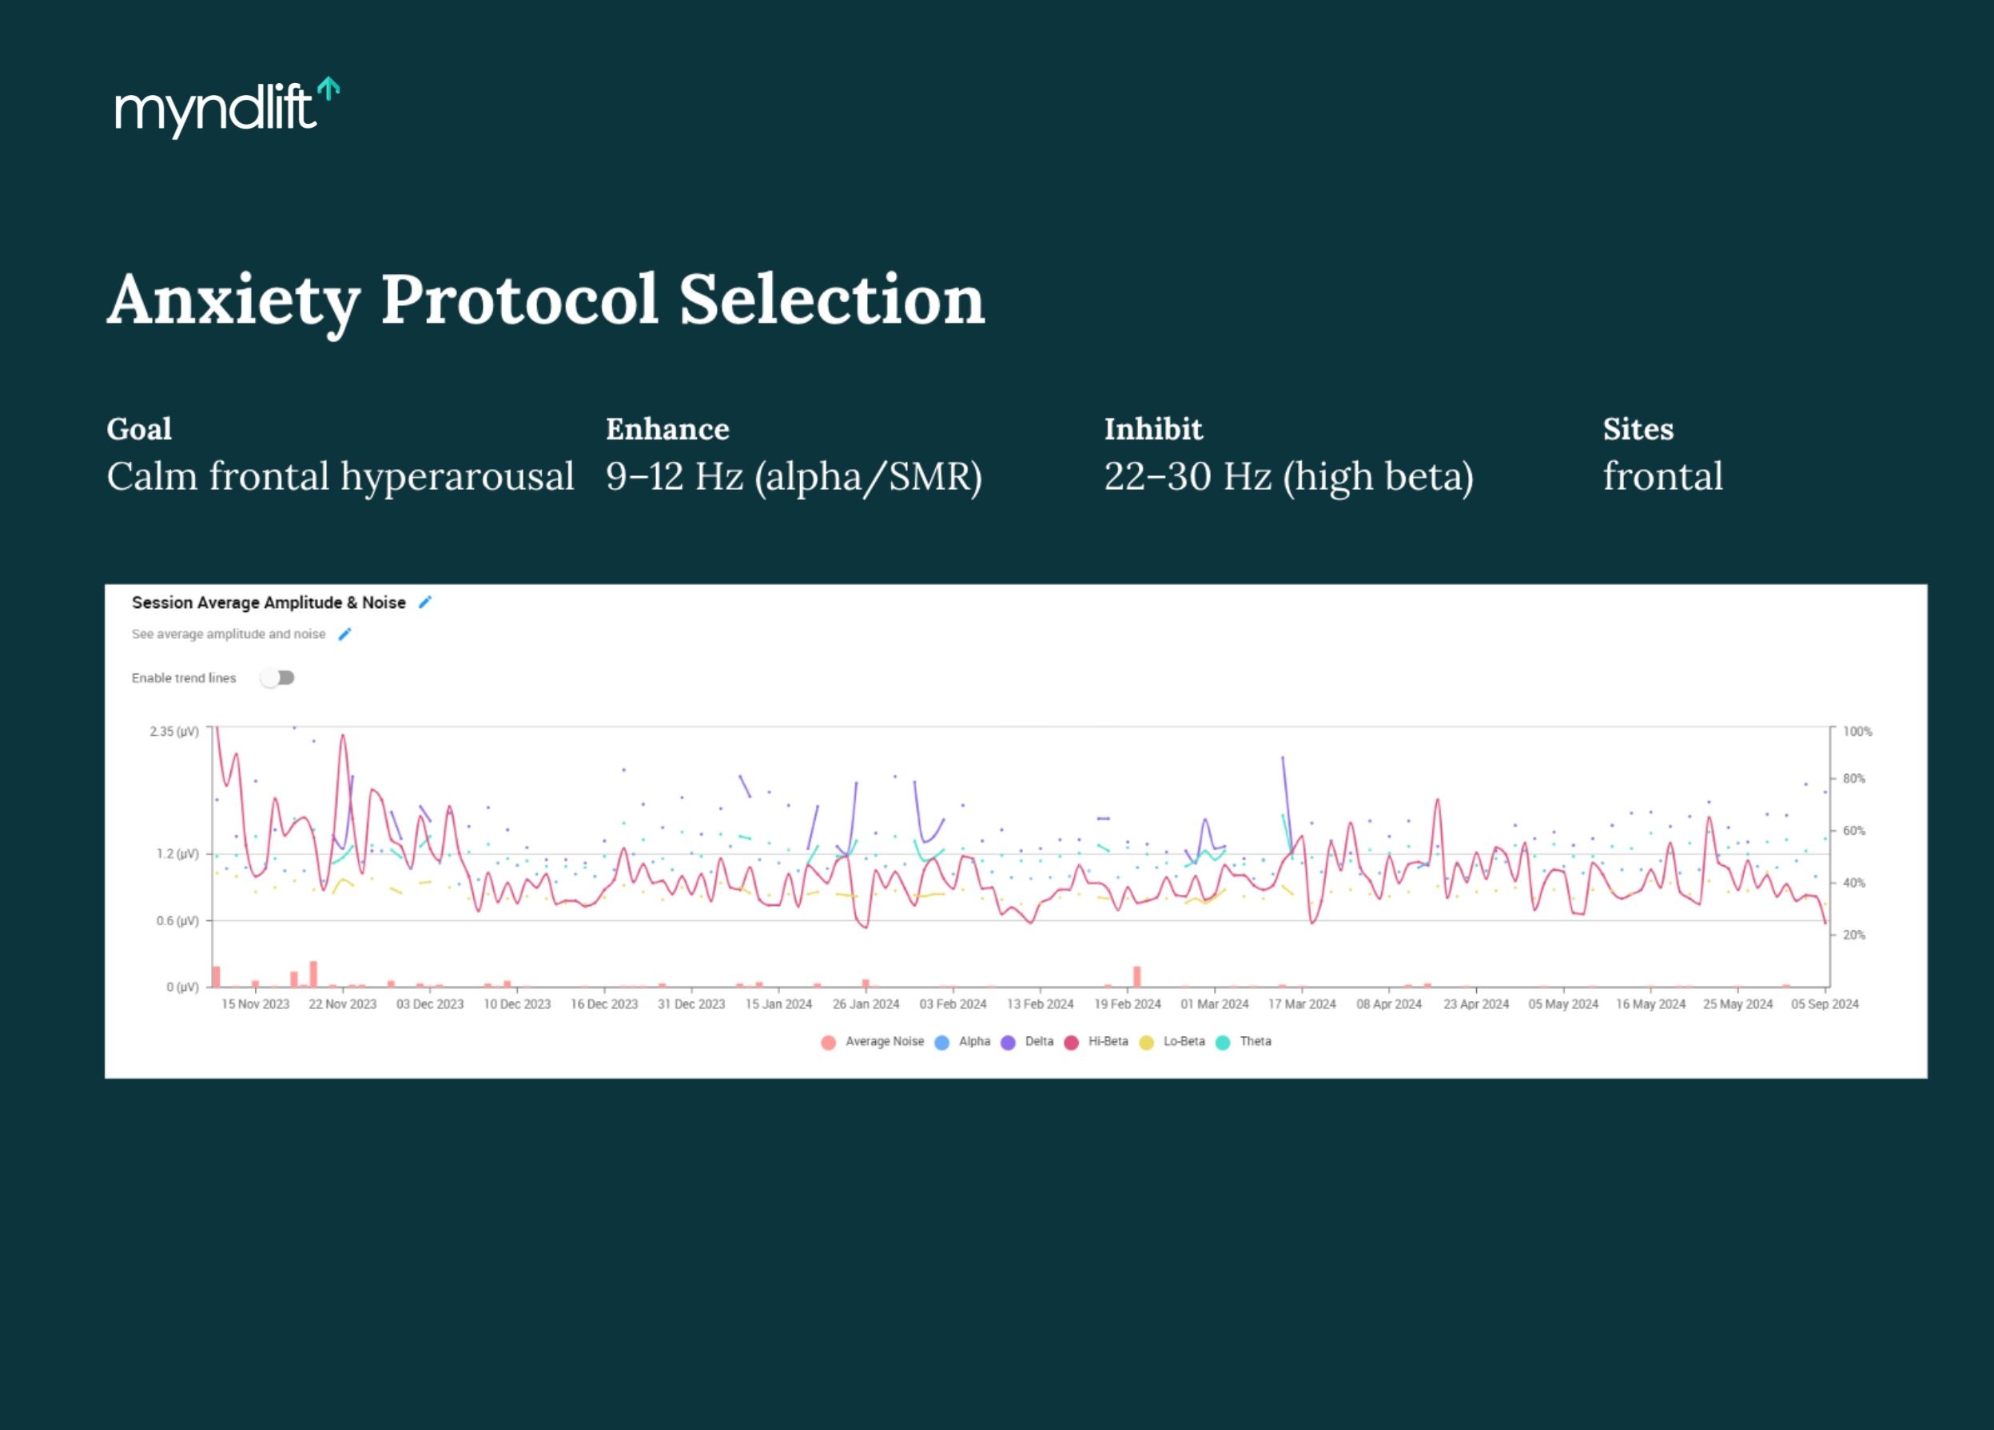This screenshot has width=1994, height=1430.
Task: Toggle the Average Noise series via its legend entry
Action: click(884, 1042)
